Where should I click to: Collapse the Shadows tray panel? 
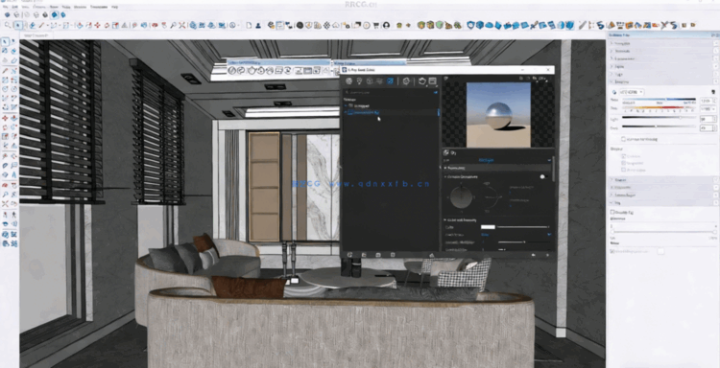coord(663,81)
